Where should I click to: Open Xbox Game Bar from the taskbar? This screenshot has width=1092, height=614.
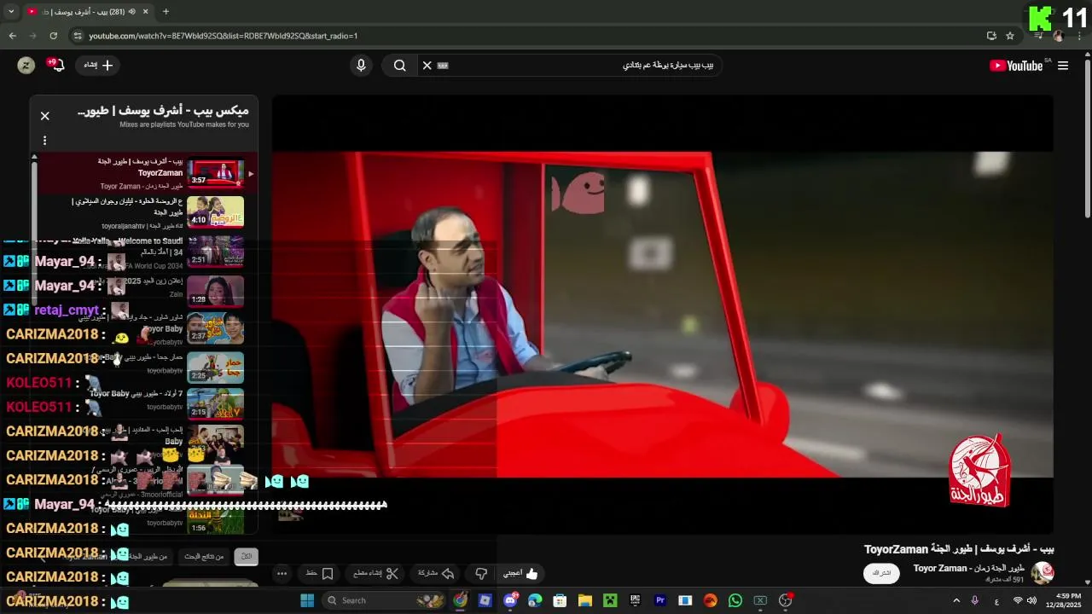tap(760, 600)
